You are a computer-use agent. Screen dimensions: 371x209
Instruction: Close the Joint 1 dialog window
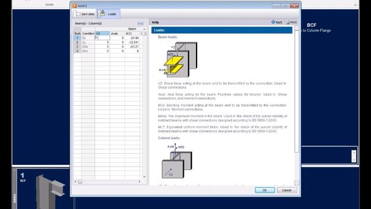[294, 5]
